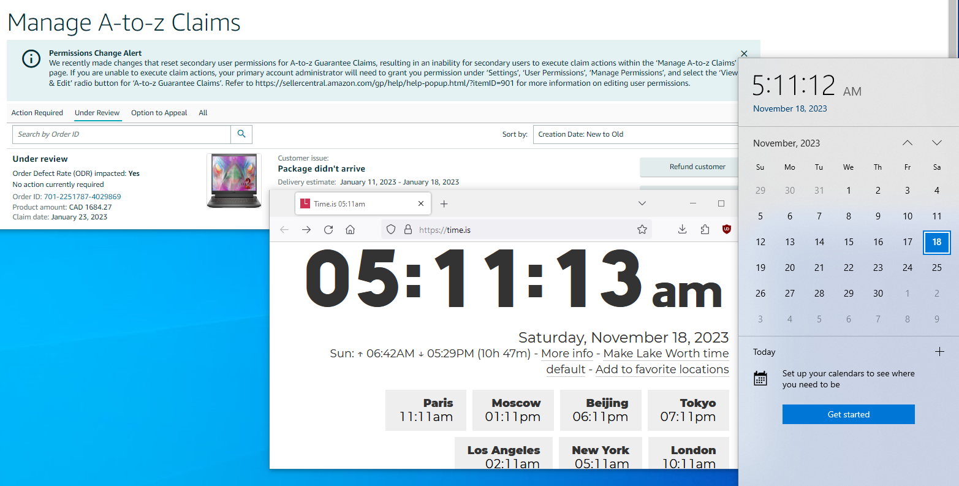Click the 5:11:12 AM clock in flyout
The width and height of the screenshot is (959, 486).
pyautogui.click(x=807, y=85)
